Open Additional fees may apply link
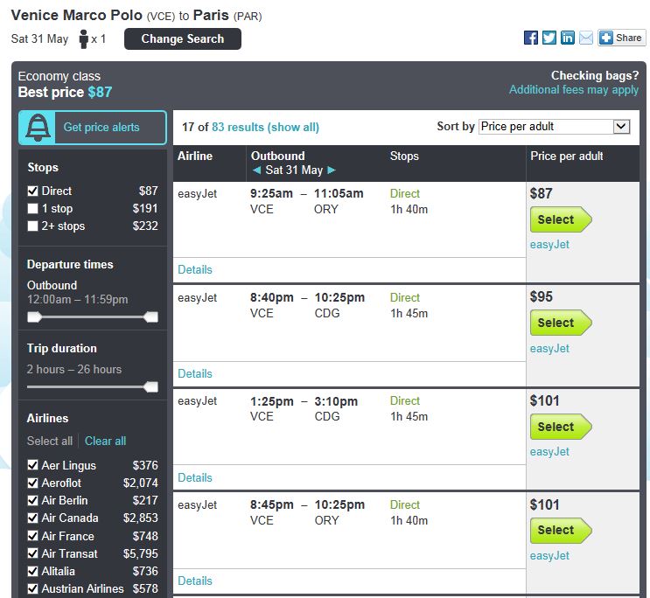Image resolution: width=650 pixels, height=598 pixels. tap(574, 90)
